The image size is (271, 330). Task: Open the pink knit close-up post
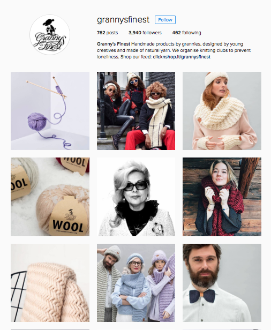pyautogui.click(x=50, y=283)
